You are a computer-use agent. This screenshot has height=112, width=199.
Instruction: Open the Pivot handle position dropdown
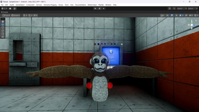pyautogui.click(x=6, y=15)
